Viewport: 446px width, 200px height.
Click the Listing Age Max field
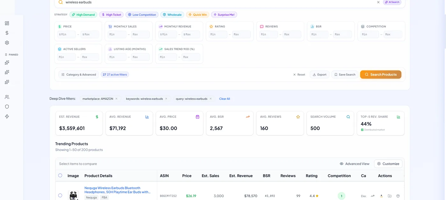click(x=140, y=57)
